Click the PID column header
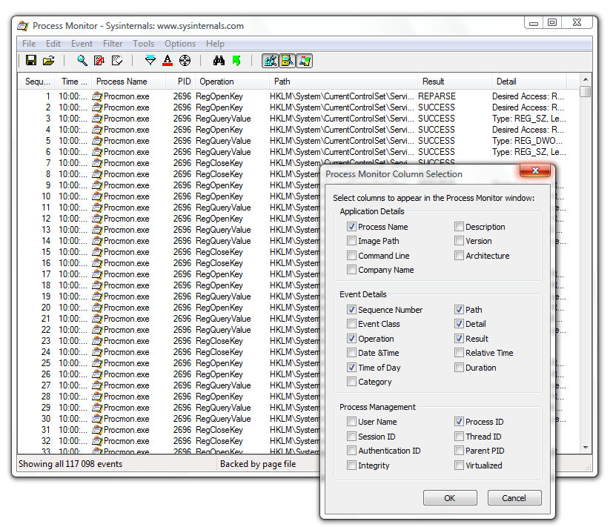Image resolution: width=613 pixels, height=527 pixels. 181,82
